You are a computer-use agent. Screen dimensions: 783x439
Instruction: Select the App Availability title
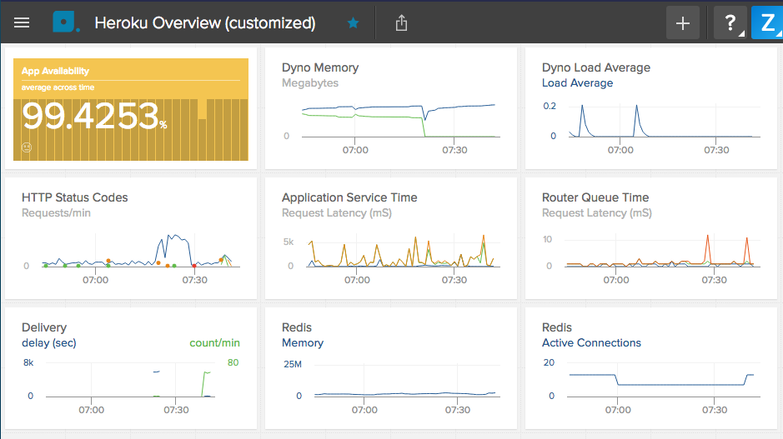coord(55,71)
